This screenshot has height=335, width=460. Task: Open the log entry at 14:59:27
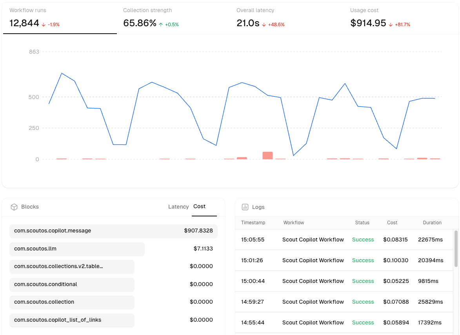point(344,302)
